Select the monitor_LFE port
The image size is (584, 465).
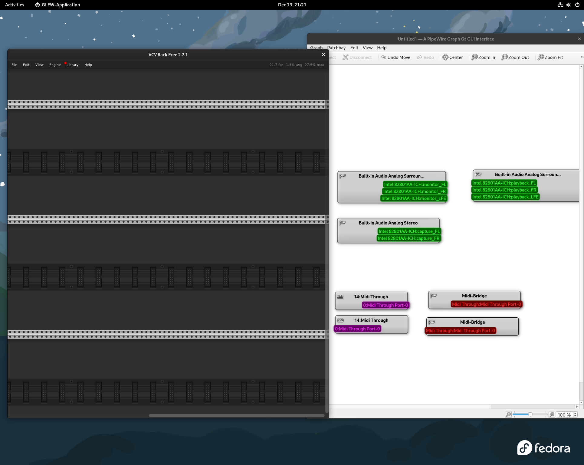[x=414, y=198]
